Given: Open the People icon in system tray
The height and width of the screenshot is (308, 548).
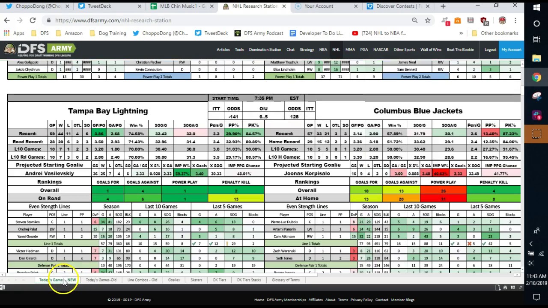Looking at the screenshot, I should [x=536, y=231].
